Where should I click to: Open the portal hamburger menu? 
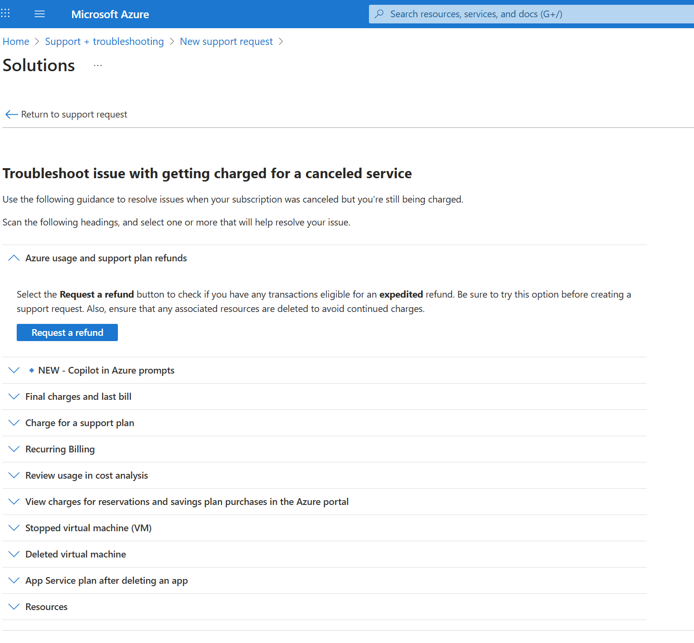40,14
